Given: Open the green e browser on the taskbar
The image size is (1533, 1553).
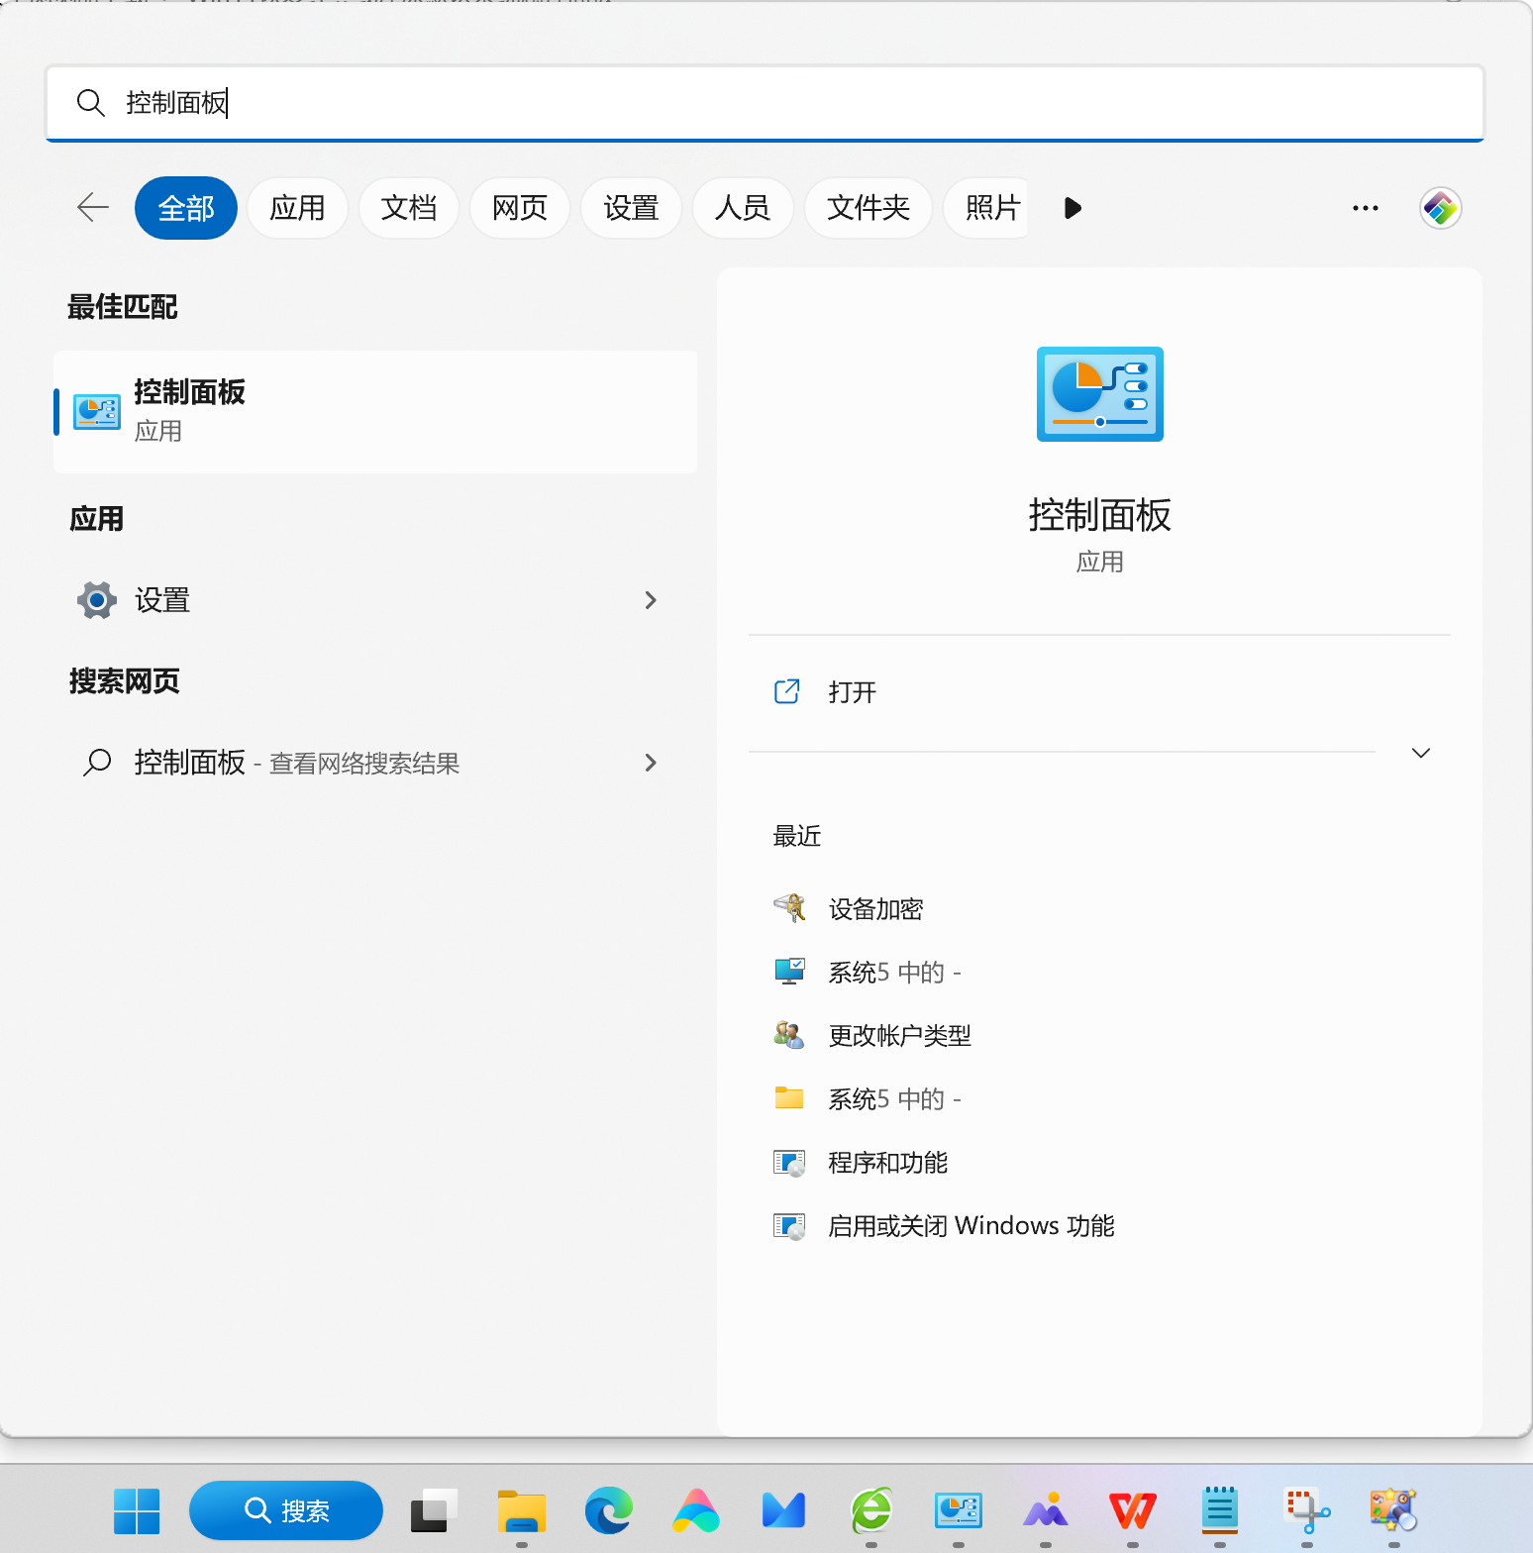Looking at the screenshot, I should coord(871,1510).
